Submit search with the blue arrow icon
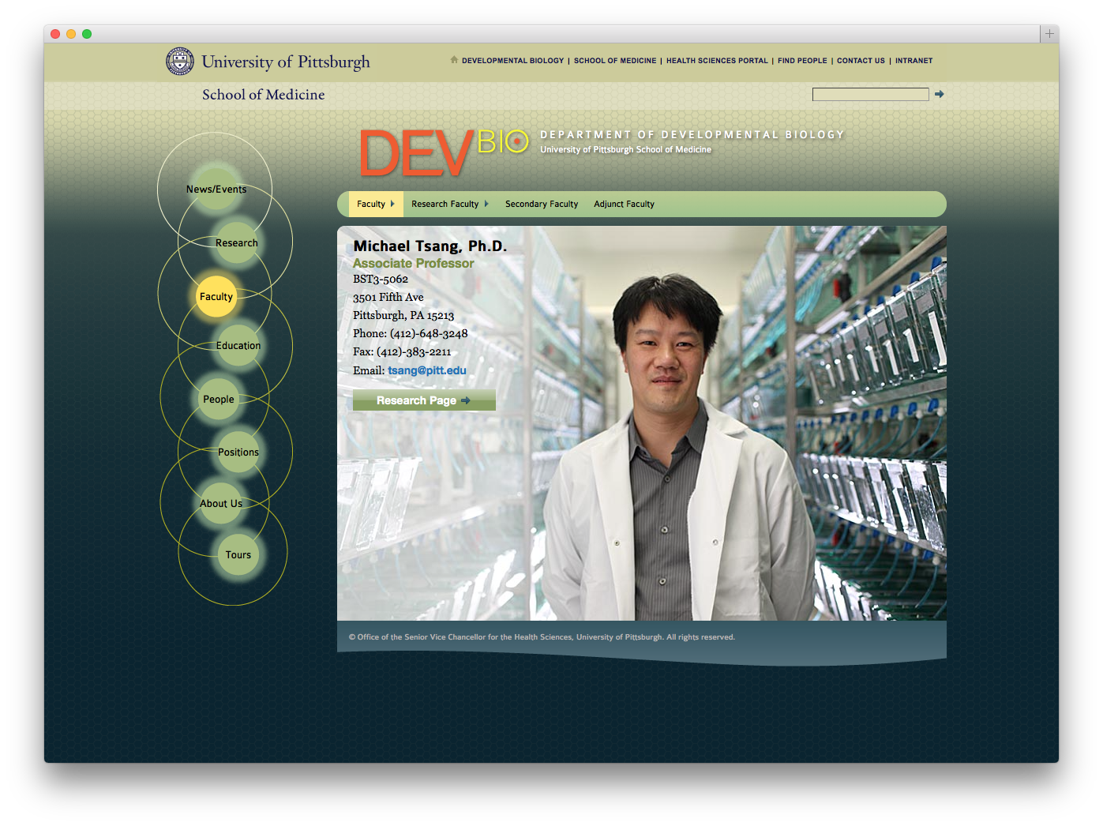Screen dimensions: 1103x826 point(940,94)
